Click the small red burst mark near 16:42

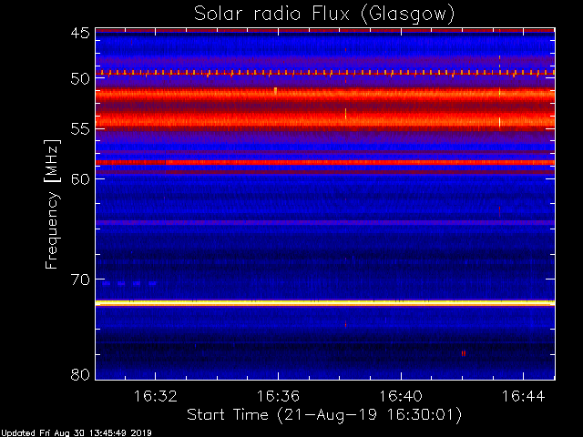pos(464,353)
